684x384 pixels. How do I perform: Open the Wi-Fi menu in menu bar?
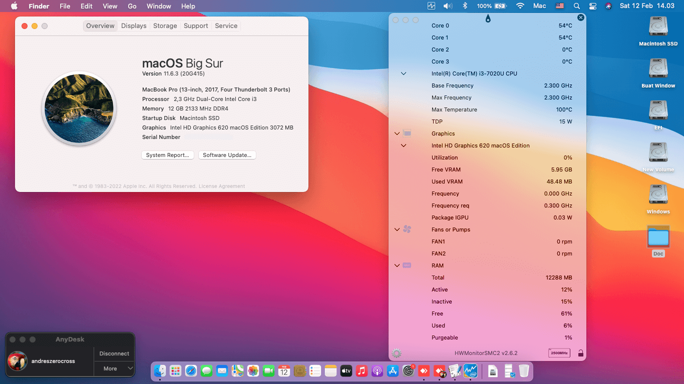520,6
